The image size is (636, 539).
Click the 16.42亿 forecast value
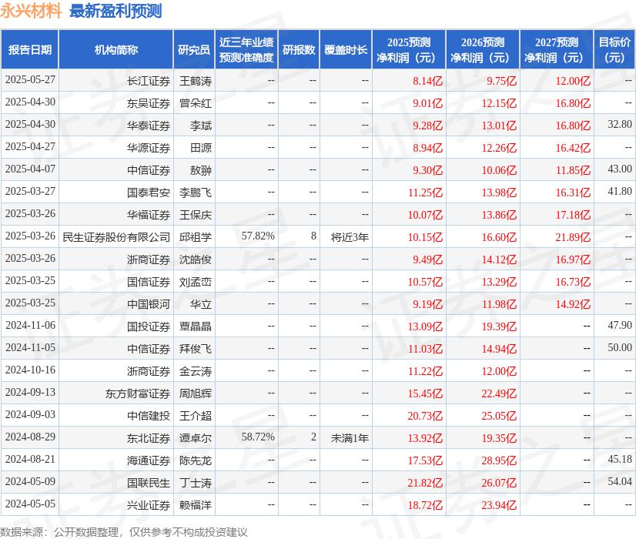click(573, 148)
